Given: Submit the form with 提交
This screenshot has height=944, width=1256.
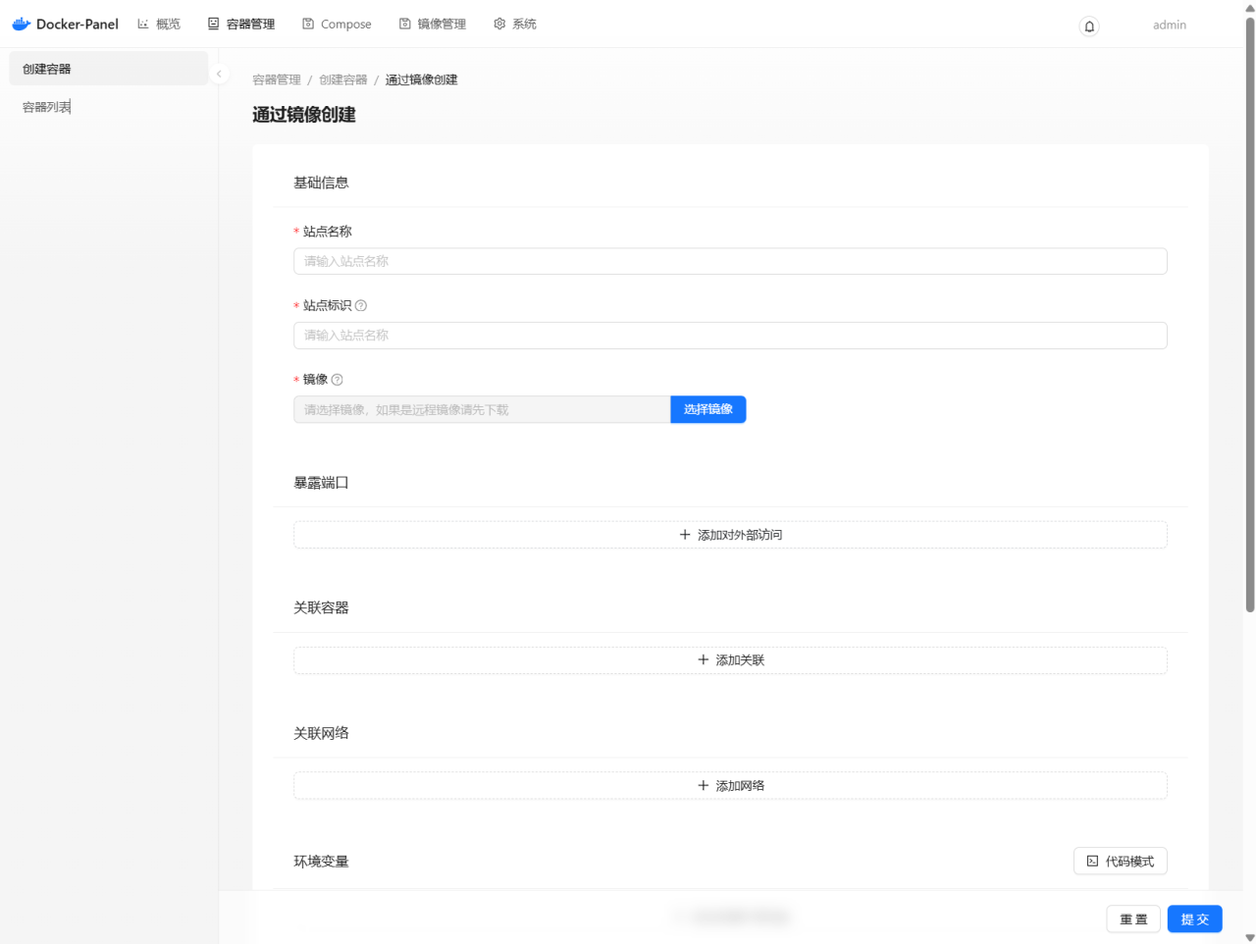Looking at the screenshot, I should pos(1194,918).
